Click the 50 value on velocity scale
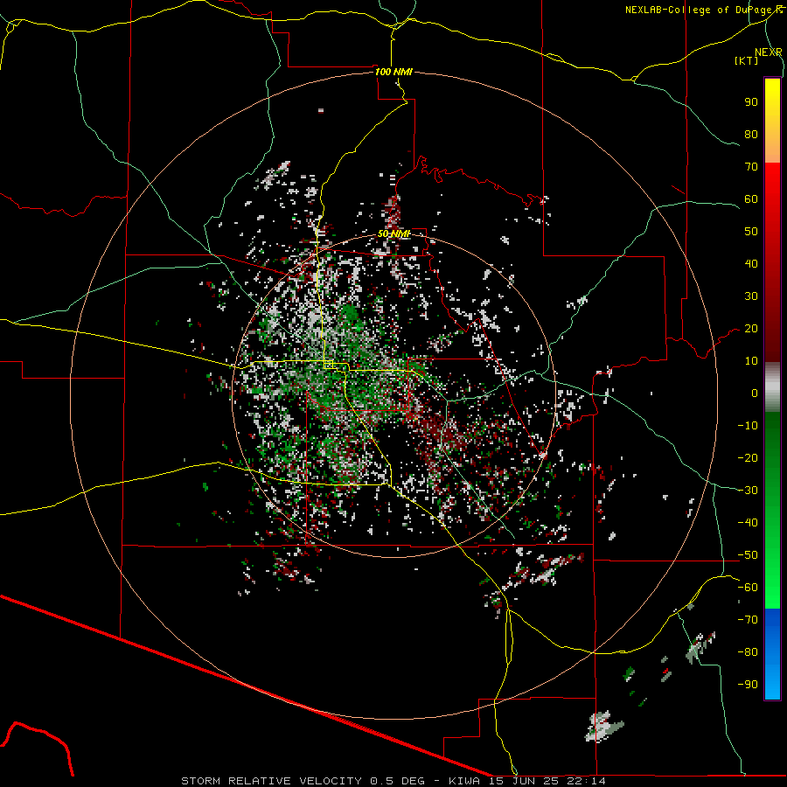The width and height of the screenshot is (787, 787). click(x=751, y=232)
